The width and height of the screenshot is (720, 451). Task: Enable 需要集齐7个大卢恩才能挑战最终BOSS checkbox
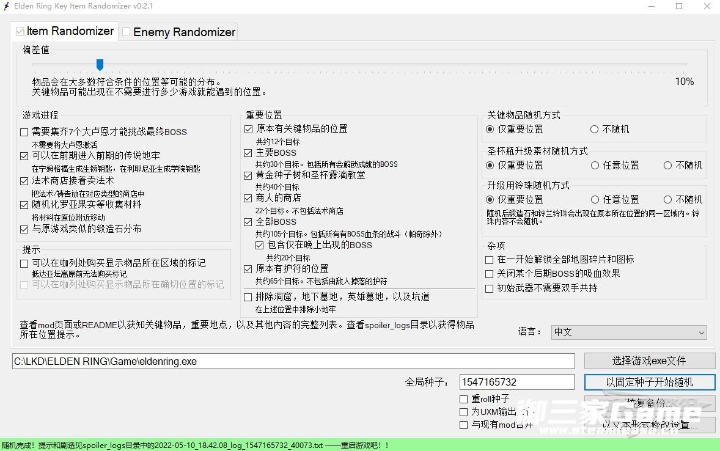tap(24, 132)
